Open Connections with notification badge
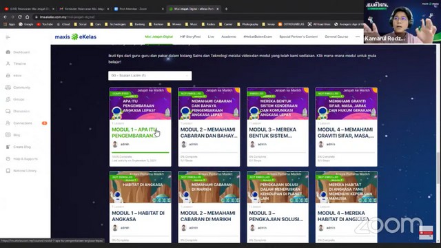The image size is (441, 248). pos(26,123)
